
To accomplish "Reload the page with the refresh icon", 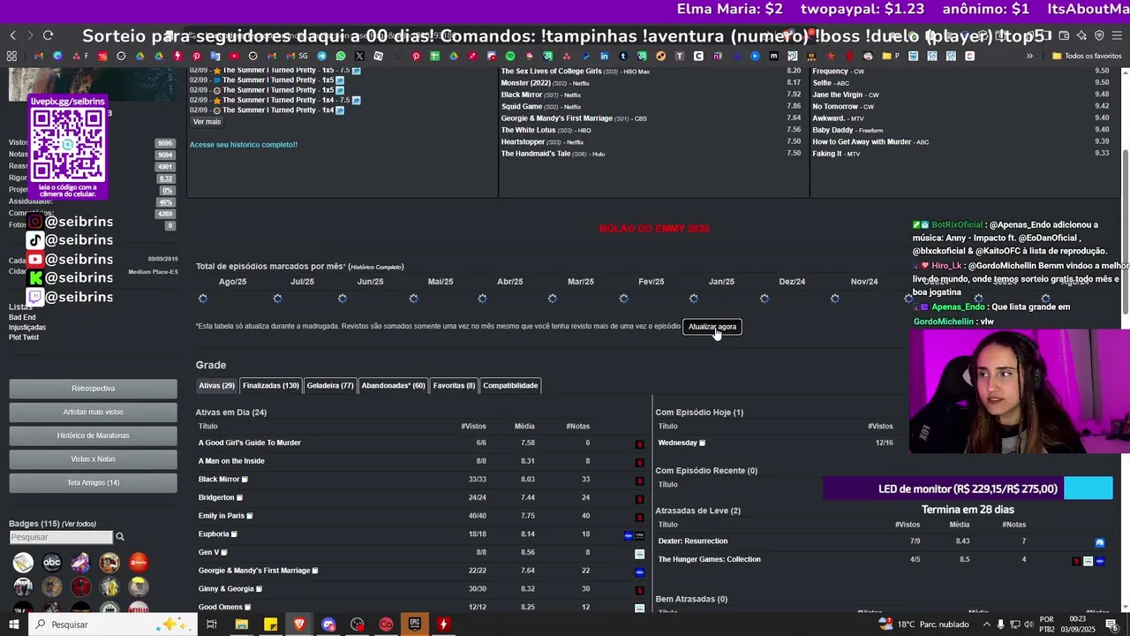I will 48,35.
